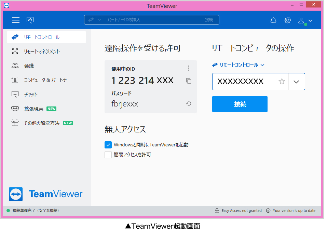The width and height of the screenshot is (327, 230).
Task: Click the three-dot menu in ID card
Action: click(188, 68)
